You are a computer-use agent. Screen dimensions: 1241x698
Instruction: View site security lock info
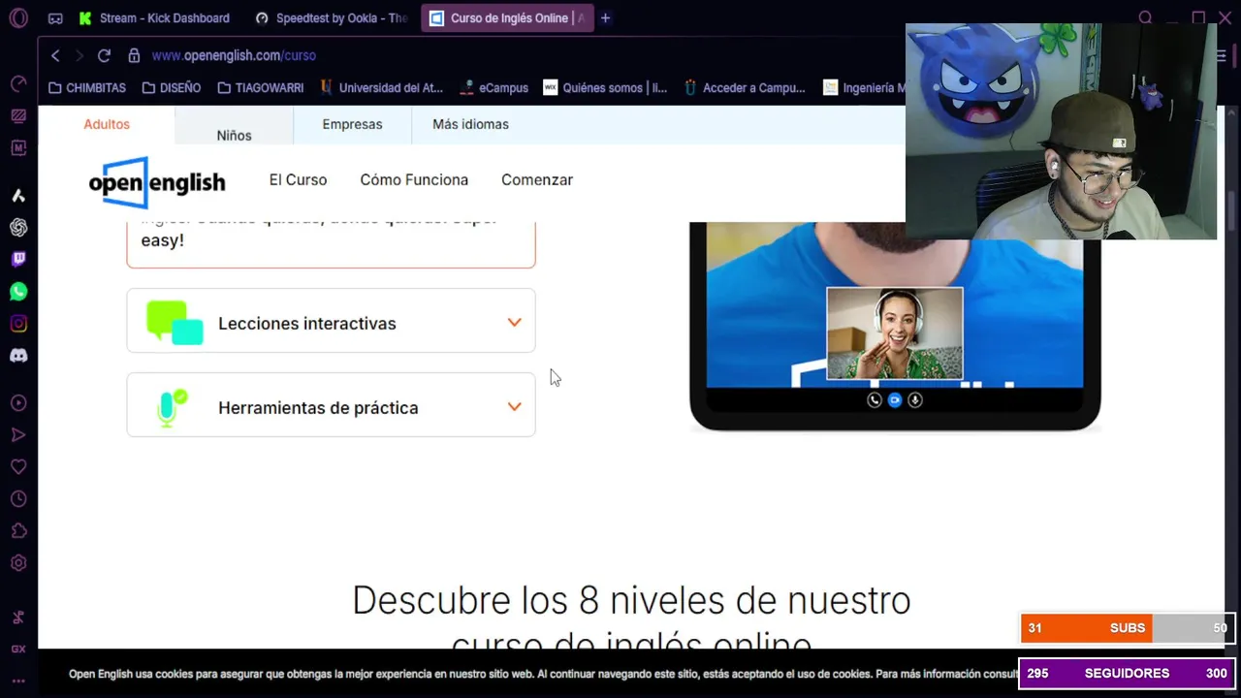click(x=134, y=55)
